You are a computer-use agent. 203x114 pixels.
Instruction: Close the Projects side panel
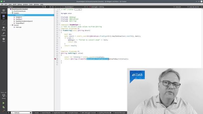53,7
